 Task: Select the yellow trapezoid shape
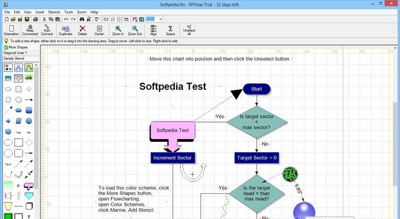(x=8, y=206)
